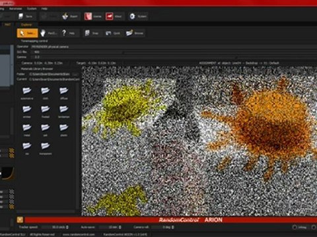Click the Snap tool button
Viewport: 317px width, 237px height.
[92, 33]
